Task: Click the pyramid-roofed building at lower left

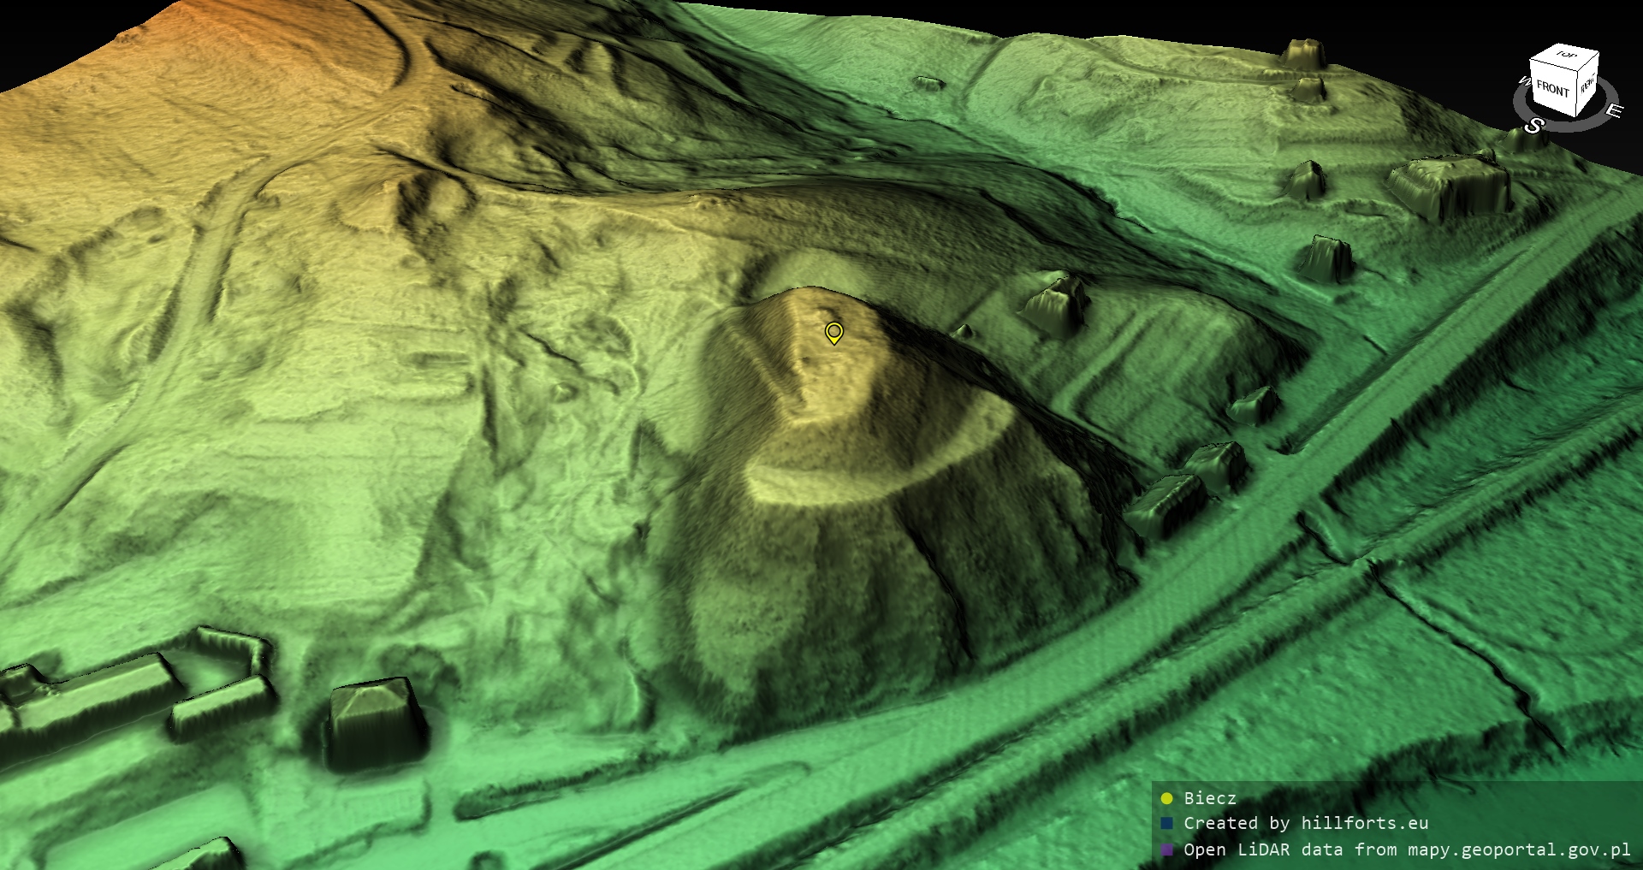Action: point(373,719)
